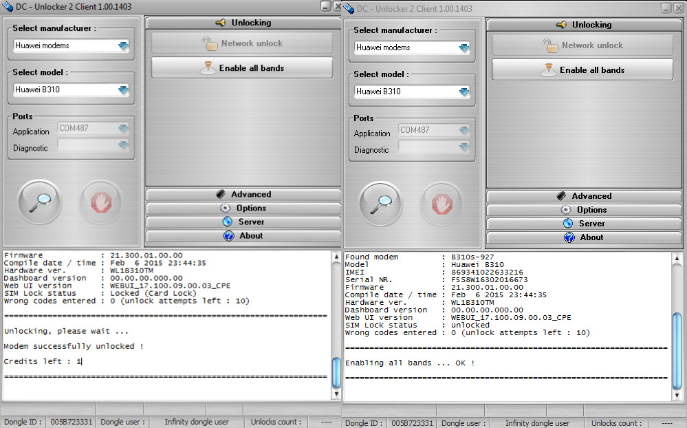This screenshot has height=428, width=687.
Task: Click the left window log scrollbar thumb
Action: (336, 372)
